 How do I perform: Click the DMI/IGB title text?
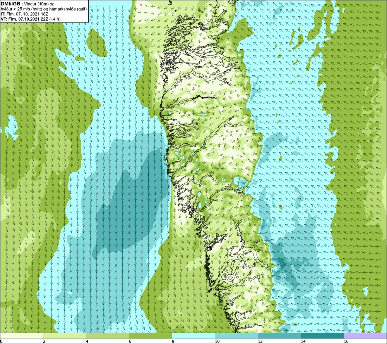click(x=10, y=4)
